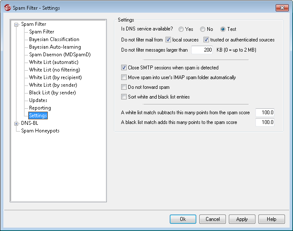Screen dimensions: 293x231
Task: Check the Do not forward spam option
Action: click(124, 87)
